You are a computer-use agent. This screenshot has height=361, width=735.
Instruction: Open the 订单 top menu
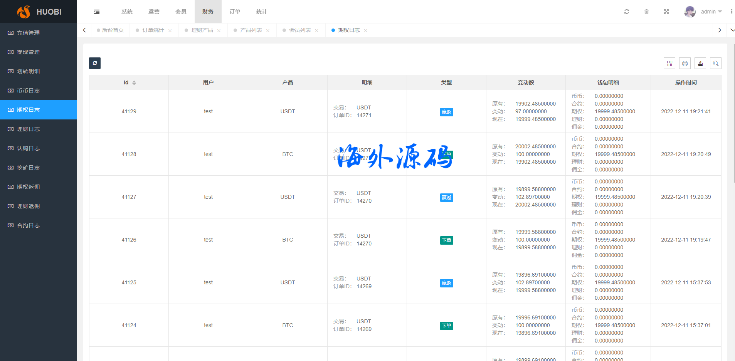click(235, 12)
